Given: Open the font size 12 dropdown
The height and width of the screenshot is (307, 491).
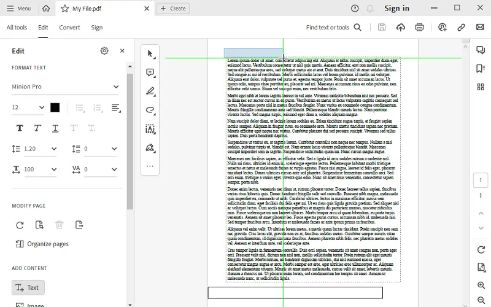Looking at the screenshot, I should pos(28,107).
